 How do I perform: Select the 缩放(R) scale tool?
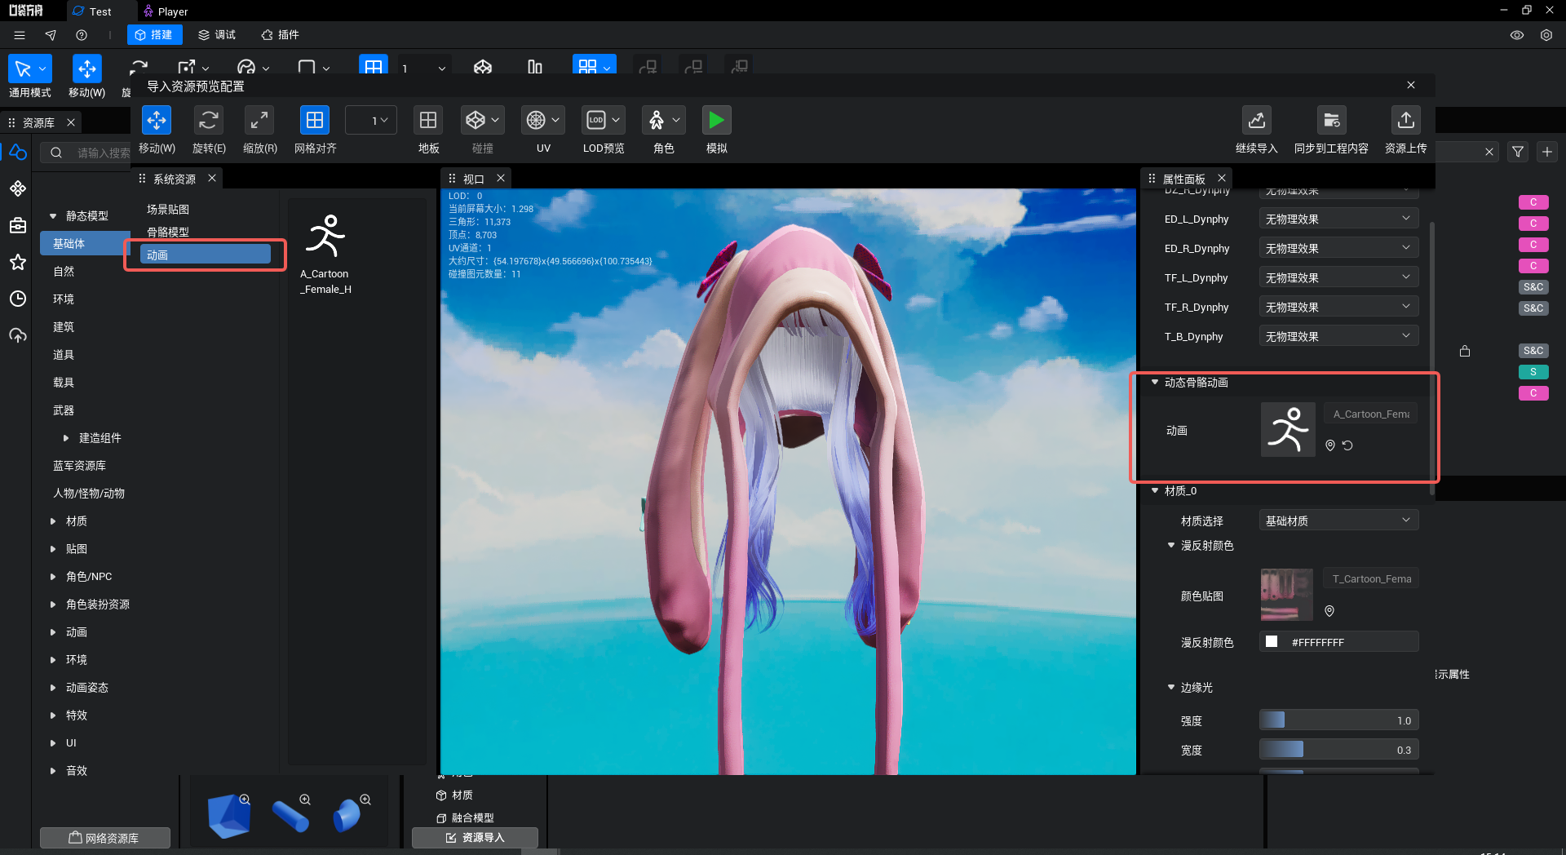[x=259, y=121]
